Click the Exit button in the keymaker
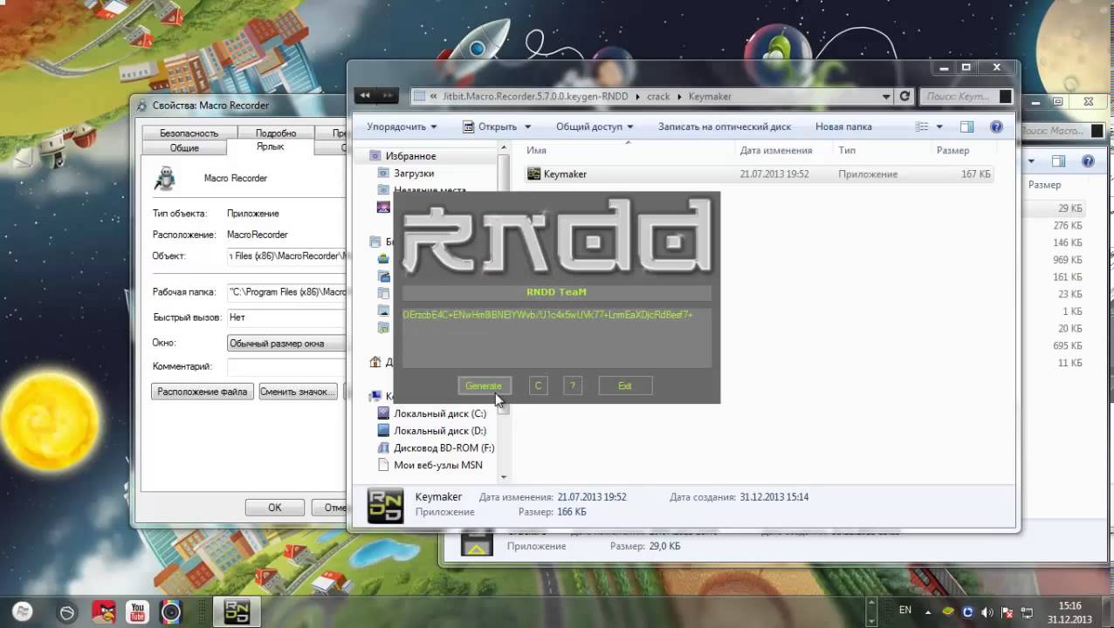Image resolution: width=1114 pixels, height=628 pixels. click(625, 386)
